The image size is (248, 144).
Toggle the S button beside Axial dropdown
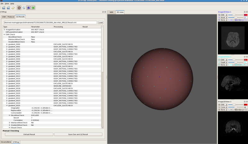(219, 17)
